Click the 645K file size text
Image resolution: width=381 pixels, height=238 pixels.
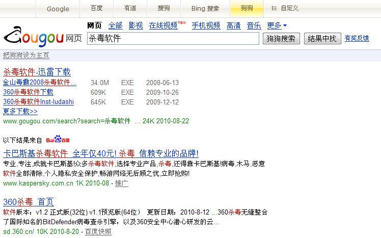pyautogui.click(x=98, y=102)
